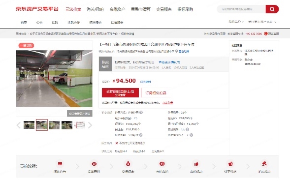Click the gray 点击查看图片详情 button on the photo

point(80,114)
